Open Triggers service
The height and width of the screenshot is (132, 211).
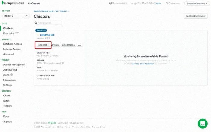tap(8, 106)
